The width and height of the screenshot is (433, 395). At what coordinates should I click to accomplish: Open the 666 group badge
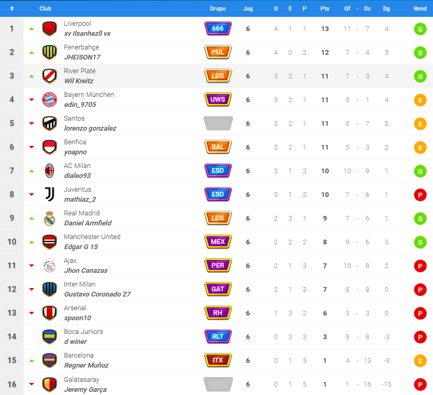(218, 28)
